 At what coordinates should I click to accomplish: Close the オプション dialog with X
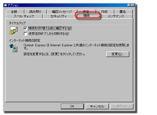[133, 5]
